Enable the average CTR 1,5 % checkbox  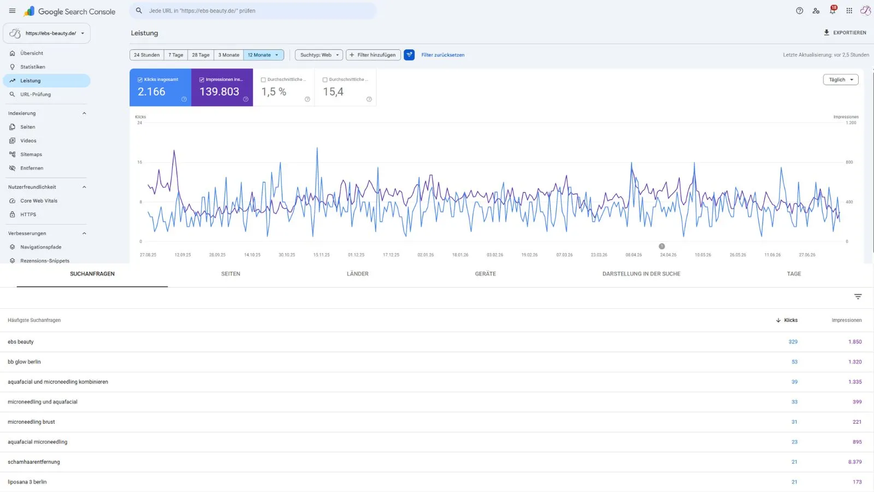(263, 80)
